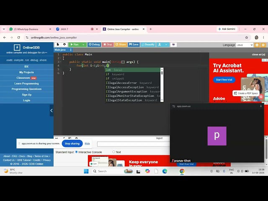Open the Main.java tab options menu

pos(71,50)
